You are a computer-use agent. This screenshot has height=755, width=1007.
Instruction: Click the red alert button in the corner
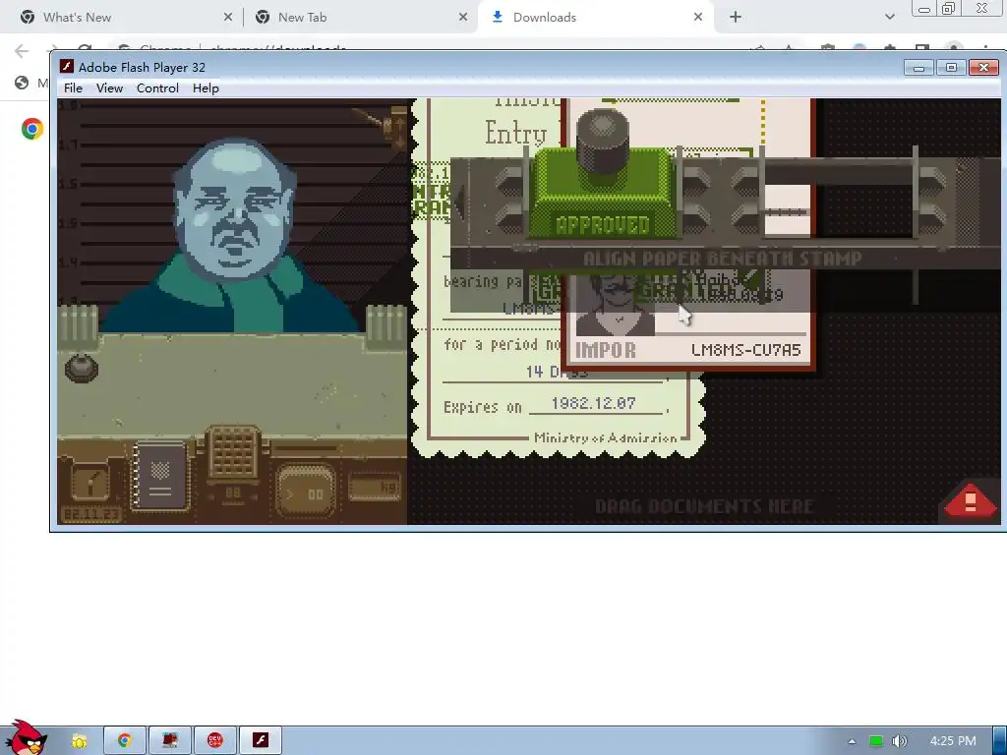pos(971,500)
